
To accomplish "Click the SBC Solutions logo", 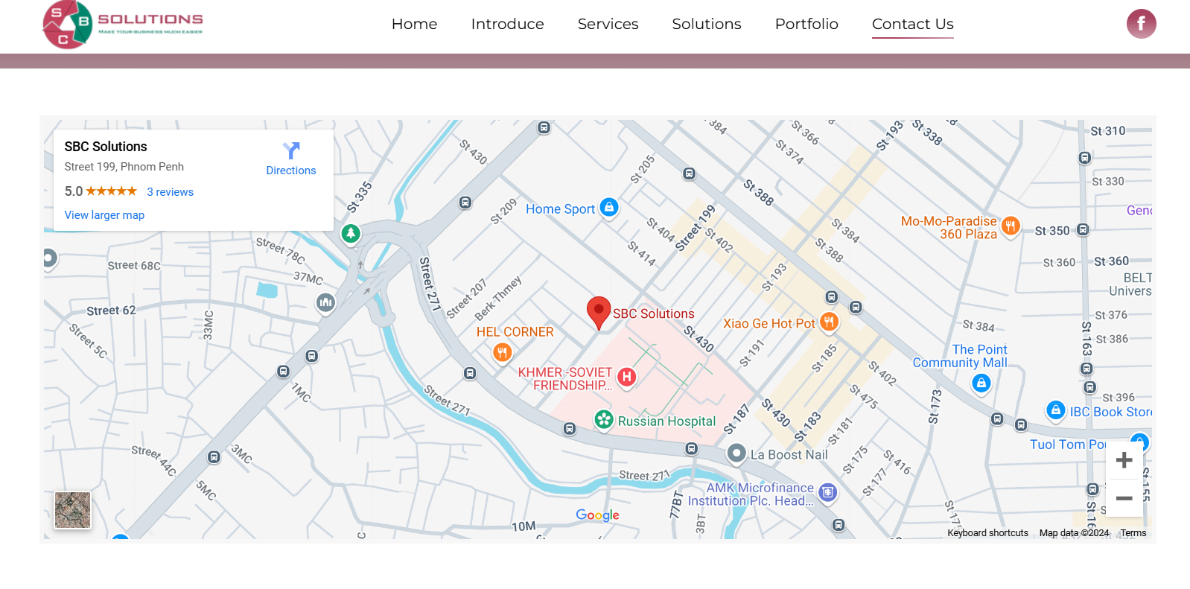I will point(123,25).
